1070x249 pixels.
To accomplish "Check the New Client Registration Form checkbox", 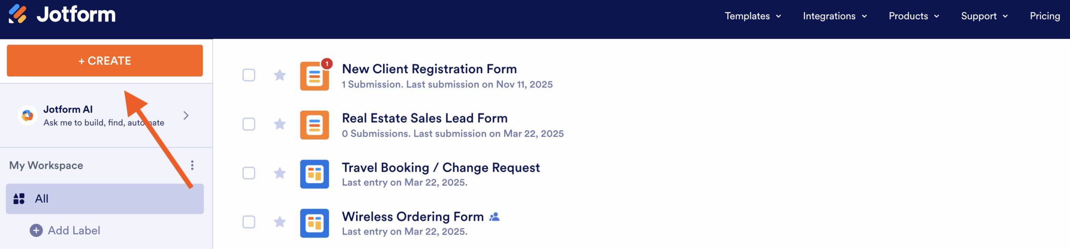I will click(249, 75).
